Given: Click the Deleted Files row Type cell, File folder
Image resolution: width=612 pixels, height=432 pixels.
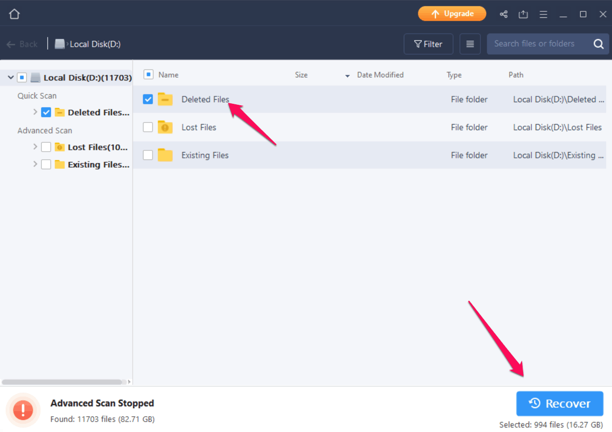Looking at the screenshot, I should [469, 99].
